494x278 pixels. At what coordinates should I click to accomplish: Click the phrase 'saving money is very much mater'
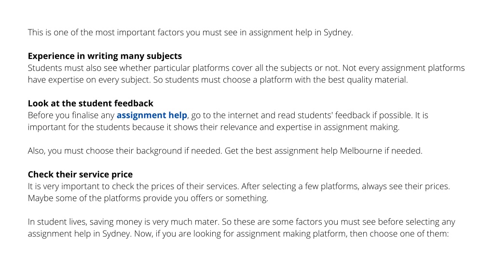pos(154,222)
